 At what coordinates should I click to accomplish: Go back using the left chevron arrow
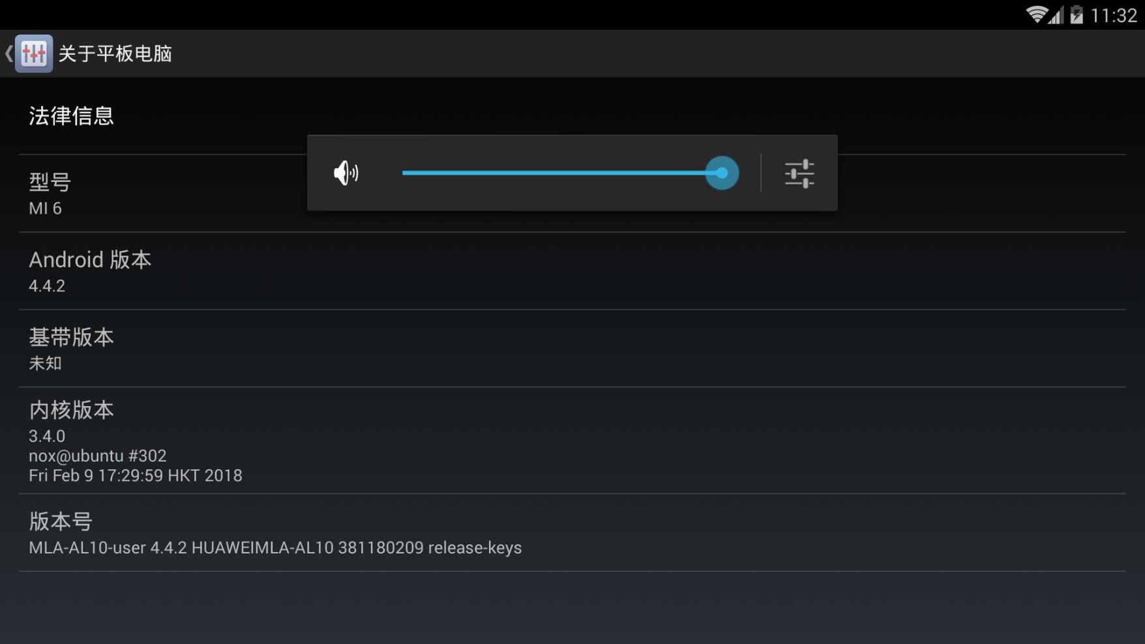(x=8, y=53)
